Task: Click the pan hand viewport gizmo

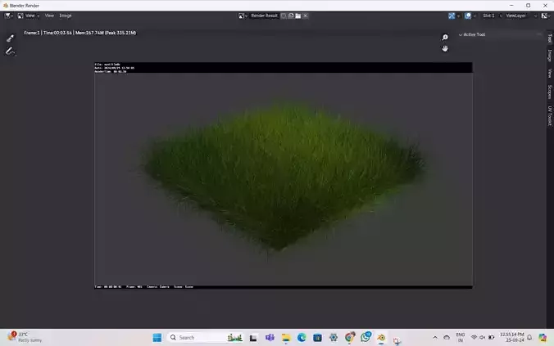Action: coord(445,48)
